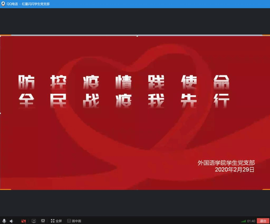The image size is (270, 224).
Task: Switch to 画中画 picture-in-picture layout
Action: pyautogui.click(x=74, y=221)
